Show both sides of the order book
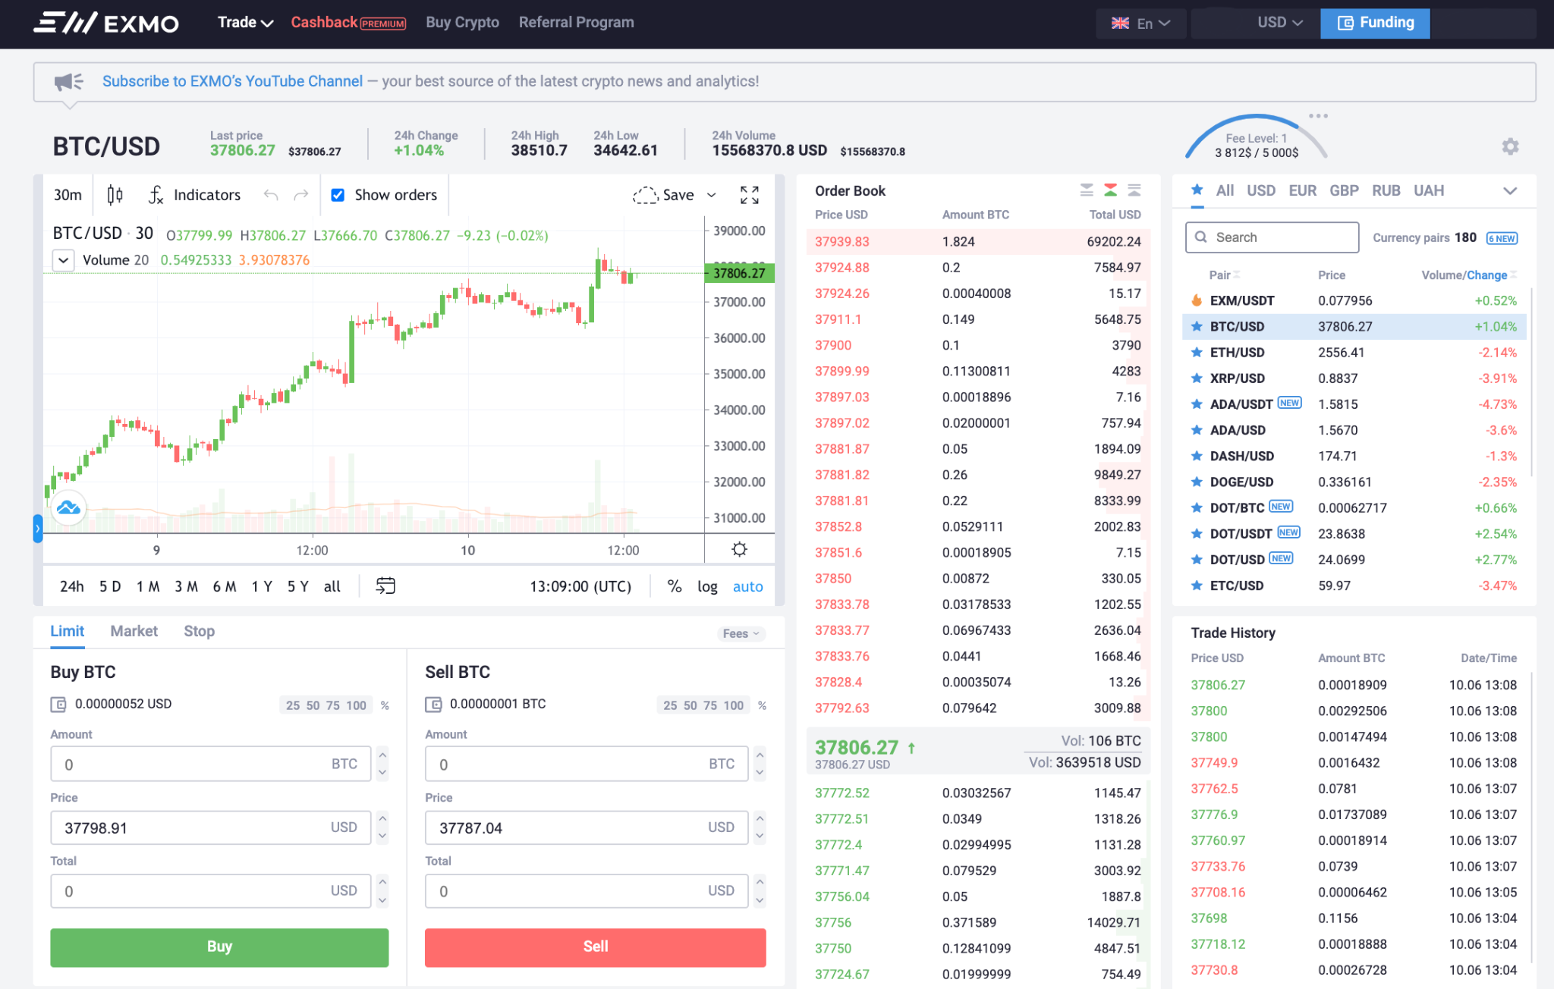1554x989 pixels. click(1087, 190)
